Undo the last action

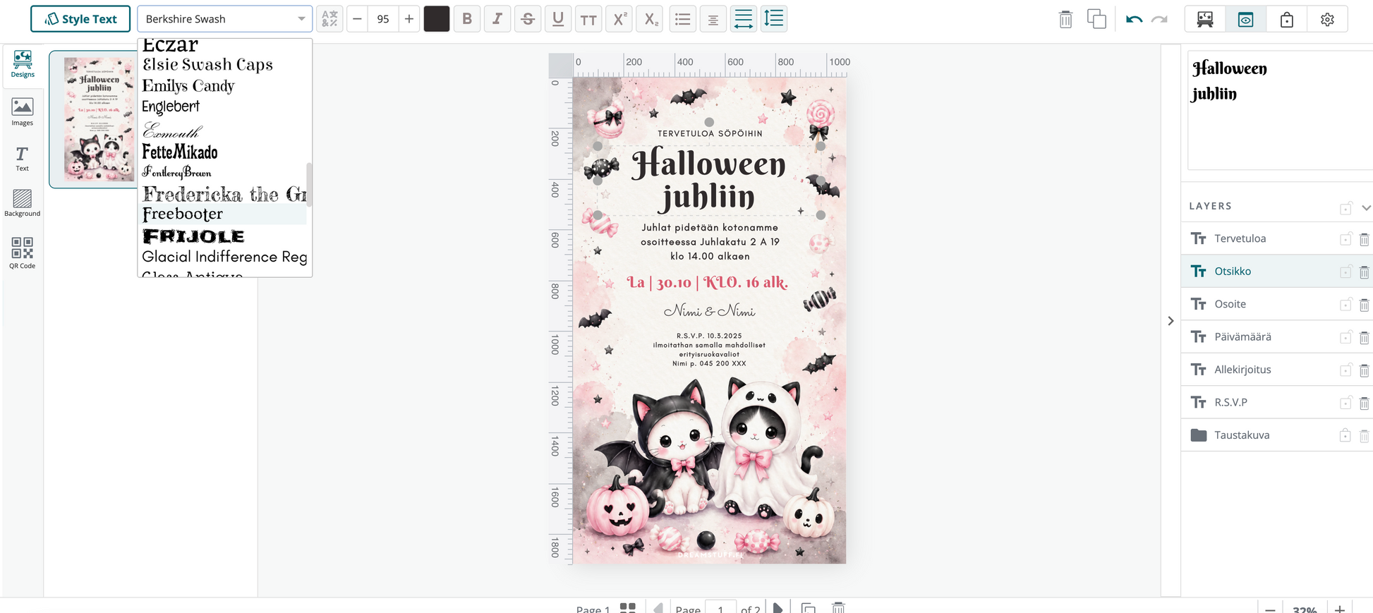[x=1134, y=20]
